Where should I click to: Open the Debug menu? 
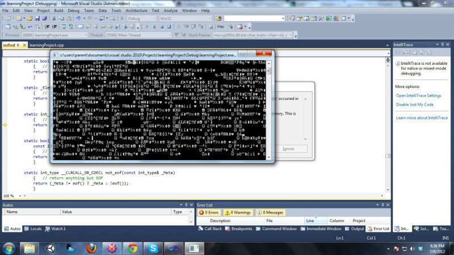[74, 10]
